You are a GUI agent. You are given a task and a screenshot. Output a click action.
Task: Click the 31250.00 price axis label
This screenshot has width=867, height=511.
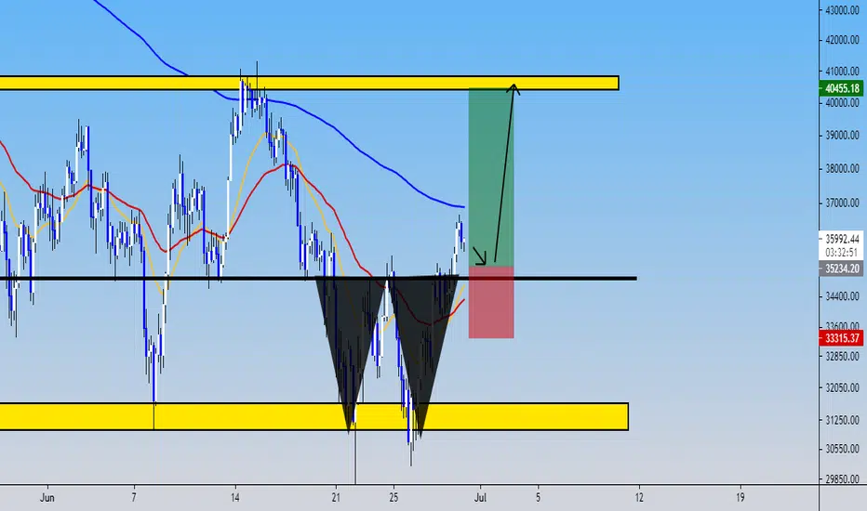(x=842, y=420)
